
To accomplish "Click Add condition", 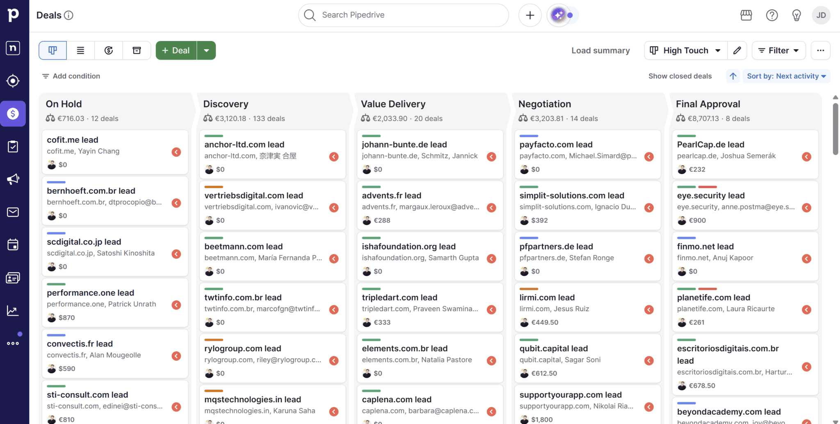I will point(71,76).
